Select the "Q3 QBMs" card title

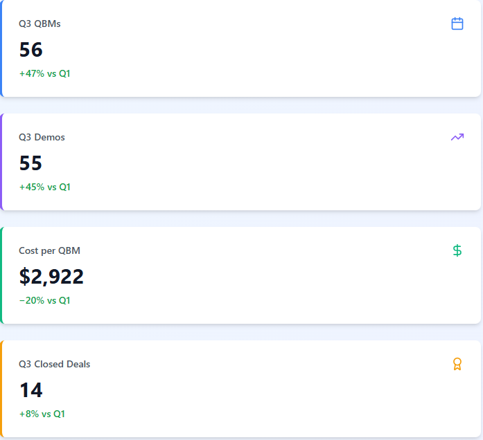point(39,24)
